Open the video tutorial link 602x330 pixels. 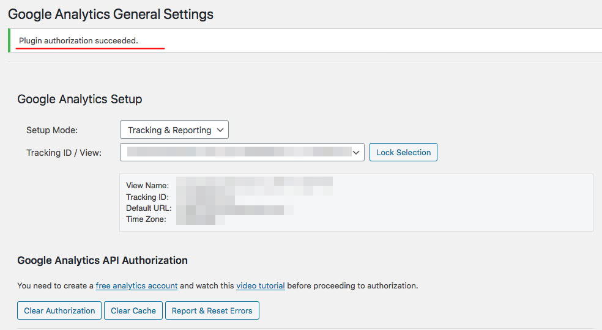[x=260, y=286]
